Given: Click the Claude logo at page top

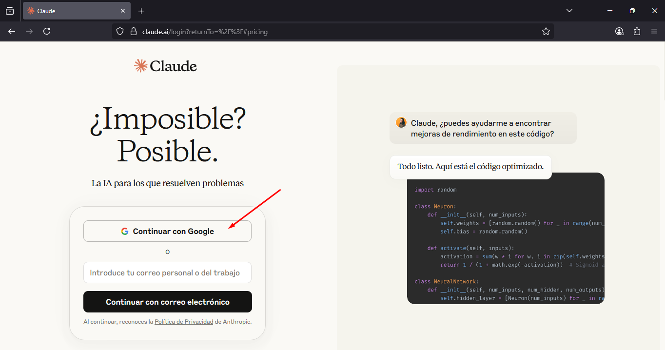Looking at the screenshot, I should point(166,66).
